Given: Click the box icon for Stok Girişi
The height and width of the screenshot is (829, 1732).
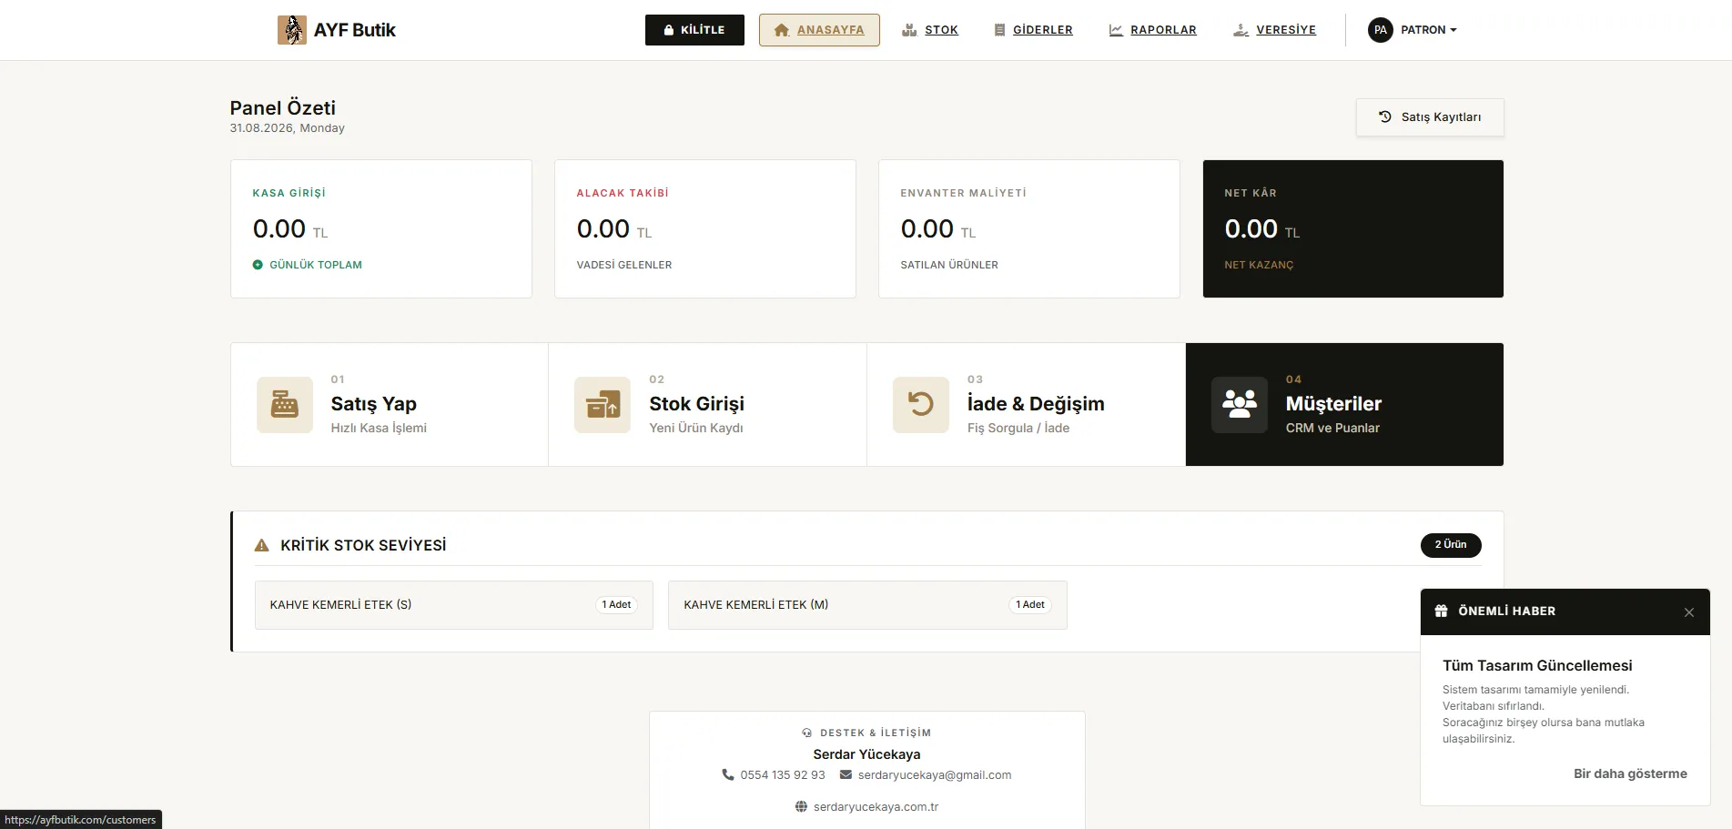Looking at the screenshot, I should (x=603, y=405).
